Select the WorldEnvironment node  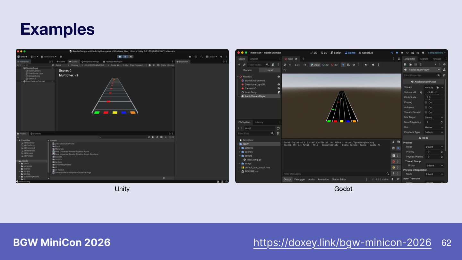click(255, 81)
